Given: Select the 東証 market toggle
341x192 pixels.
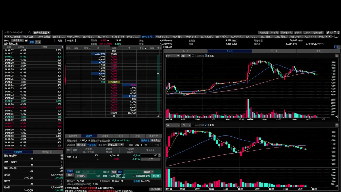Looking at the screenshot, I should point(32,42).
